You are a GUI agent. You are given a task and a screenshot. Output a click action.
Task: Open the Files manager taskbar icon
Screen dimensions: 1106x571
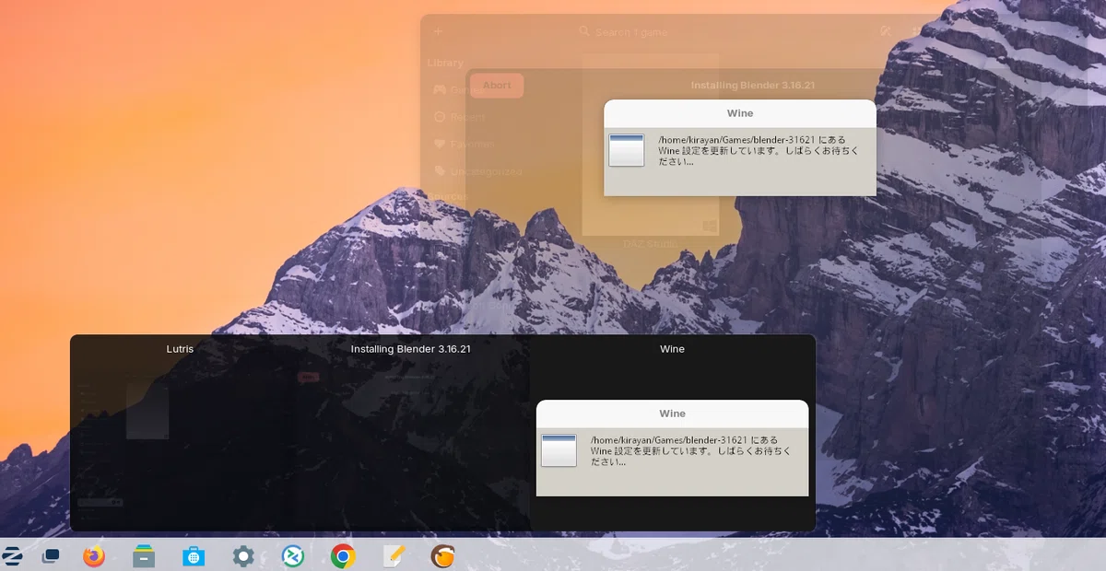click(x=144, y=555)
